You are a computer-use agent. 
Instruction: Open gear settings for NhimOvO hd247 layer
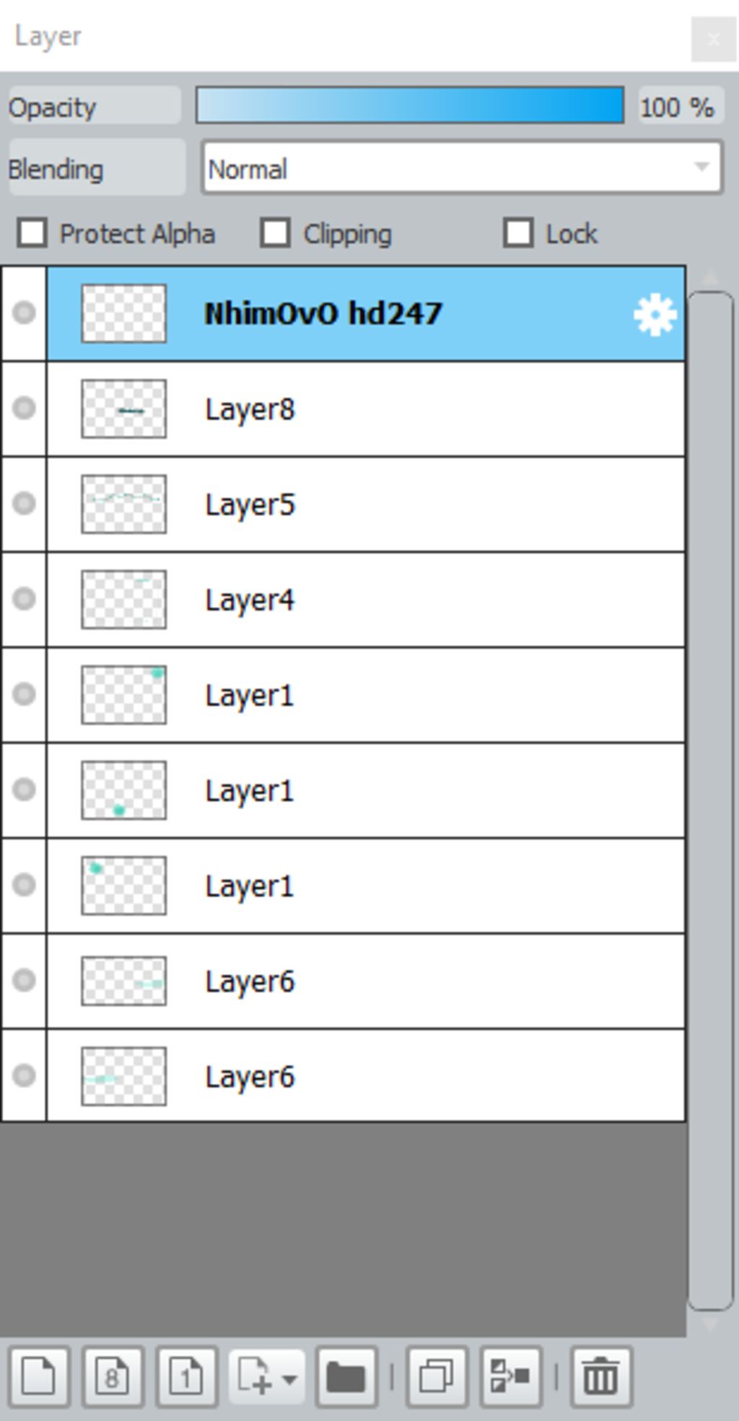[x=655, y=315]
